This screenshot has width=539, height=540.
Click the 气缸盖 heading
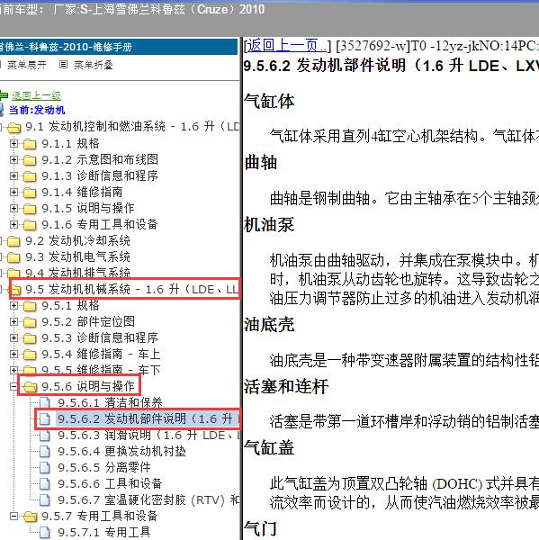click(x=269, y=447)
